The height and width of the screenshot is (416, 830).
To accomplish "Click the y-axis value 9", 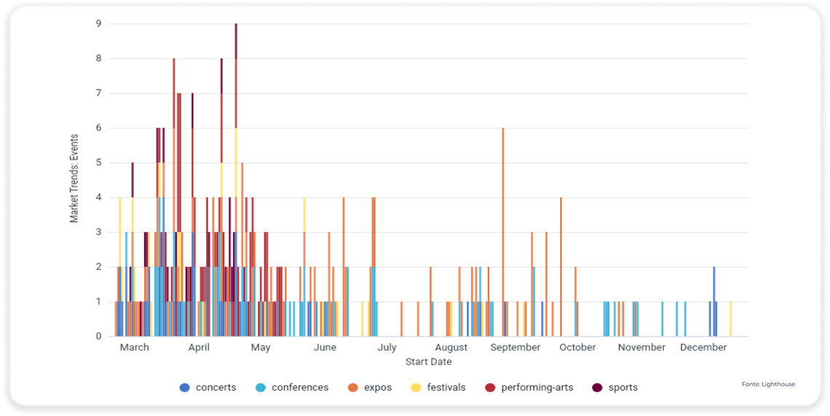I will 99,24.
